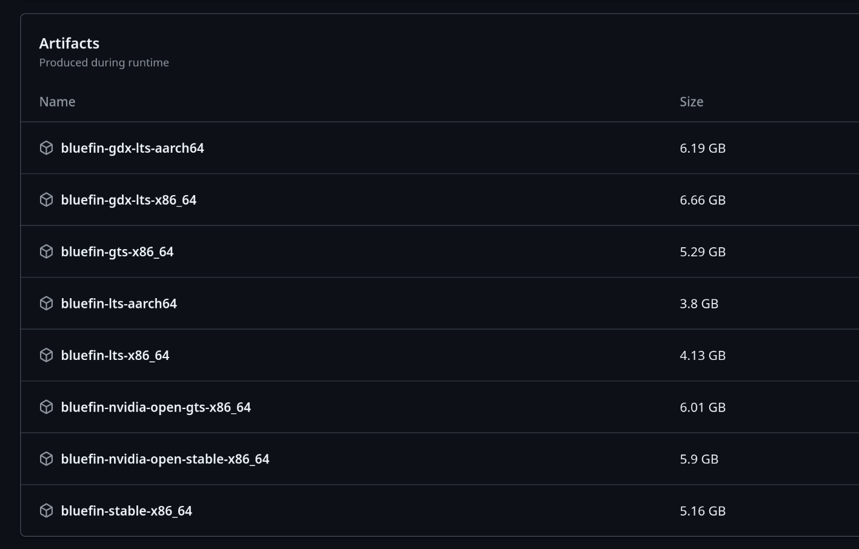Viewport: 859px width, 549px height.
Task: Click the package icon beside bluefin-lts-aarch64
Action: [x=46, y=304]
